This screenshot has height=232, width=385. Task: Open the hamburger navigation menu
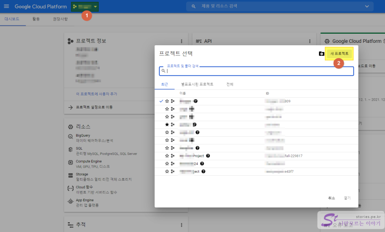tap(6, 6)
